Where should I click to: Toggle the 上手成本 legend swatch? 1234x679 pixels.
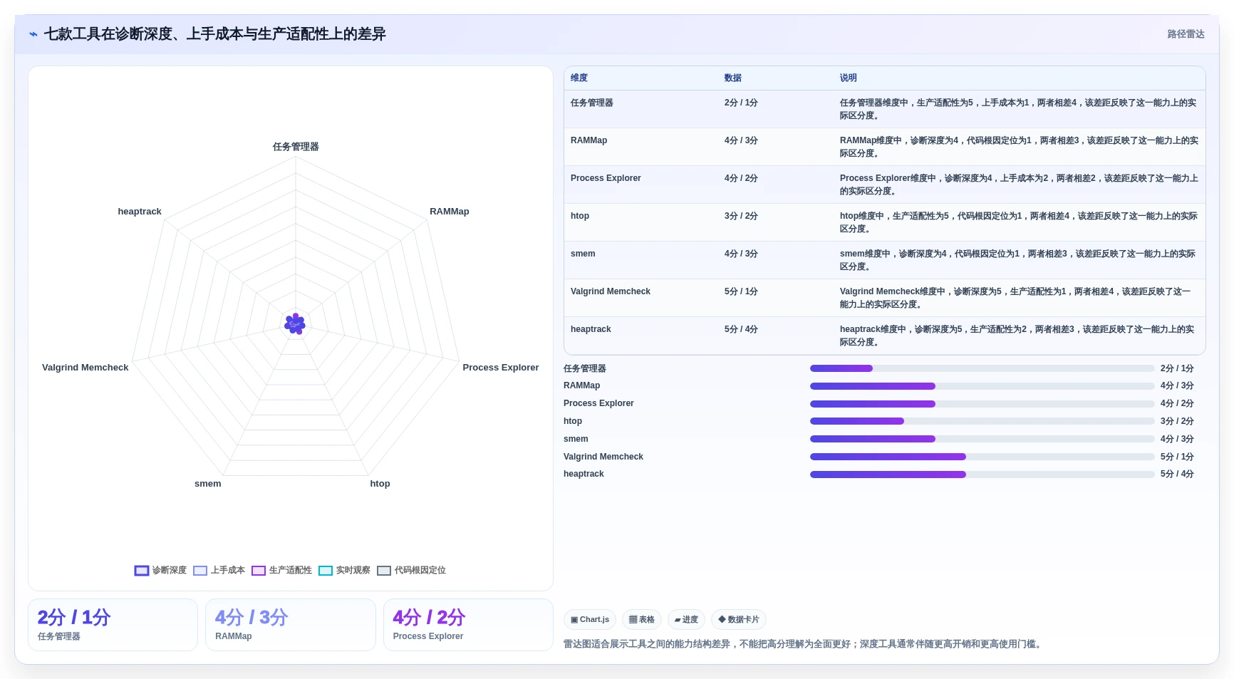[200, 571]
